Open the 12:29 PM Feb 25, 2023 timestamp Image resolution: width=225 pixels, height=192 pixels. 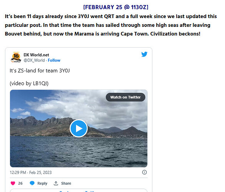[31, 172]
